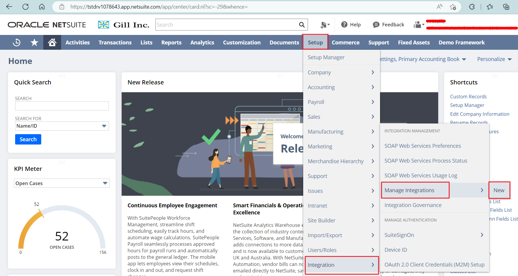Click the Recent Records clock icon
This screenshot has height=276, width=518.
[17, 43]
